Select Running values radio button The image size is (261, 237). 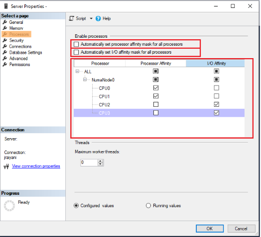coord(148,206)
